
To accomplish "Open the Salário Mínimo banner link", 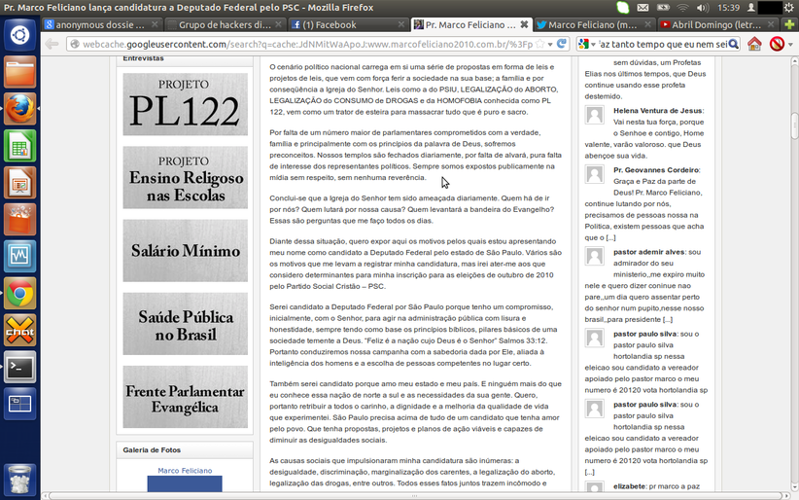I will pos(185,250).
